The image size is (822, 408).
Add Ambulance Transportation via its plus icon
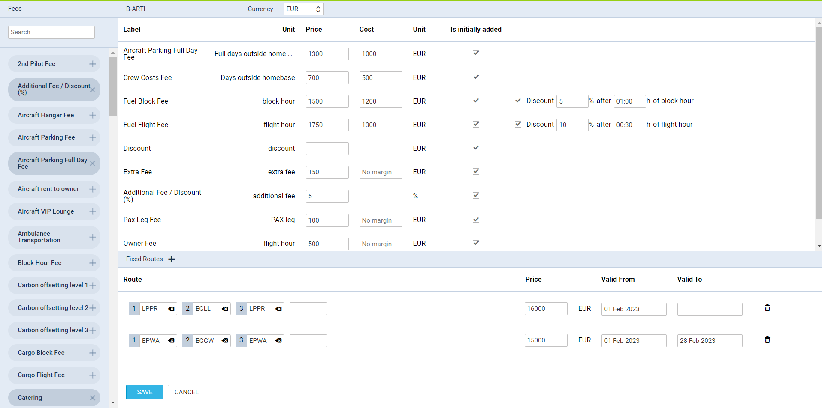point(92,237)
